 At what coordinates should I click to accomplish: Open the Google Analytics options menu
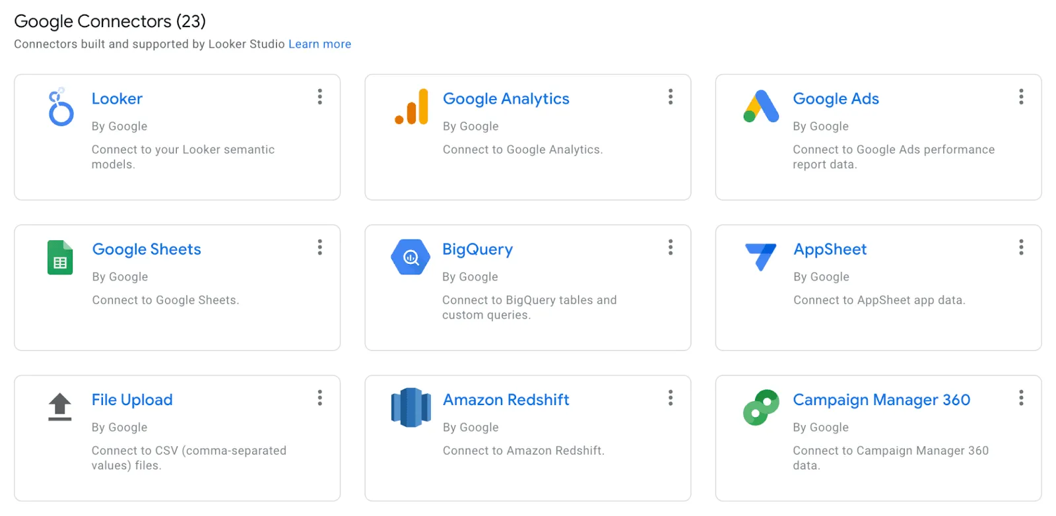(x=670, y=97)
